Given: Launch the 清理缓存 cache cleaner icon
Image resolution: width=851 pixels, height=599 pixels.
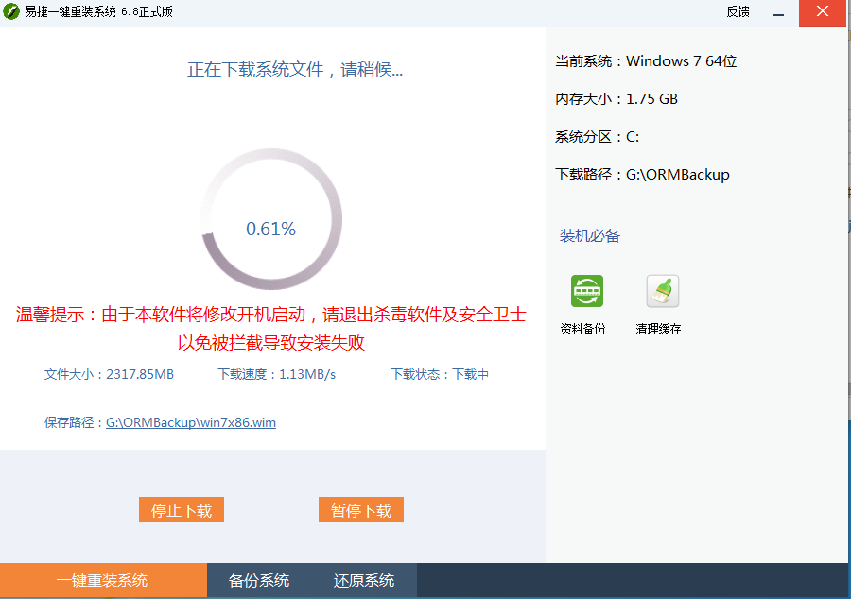Looking at the screenshot, I should coord(663,291).
